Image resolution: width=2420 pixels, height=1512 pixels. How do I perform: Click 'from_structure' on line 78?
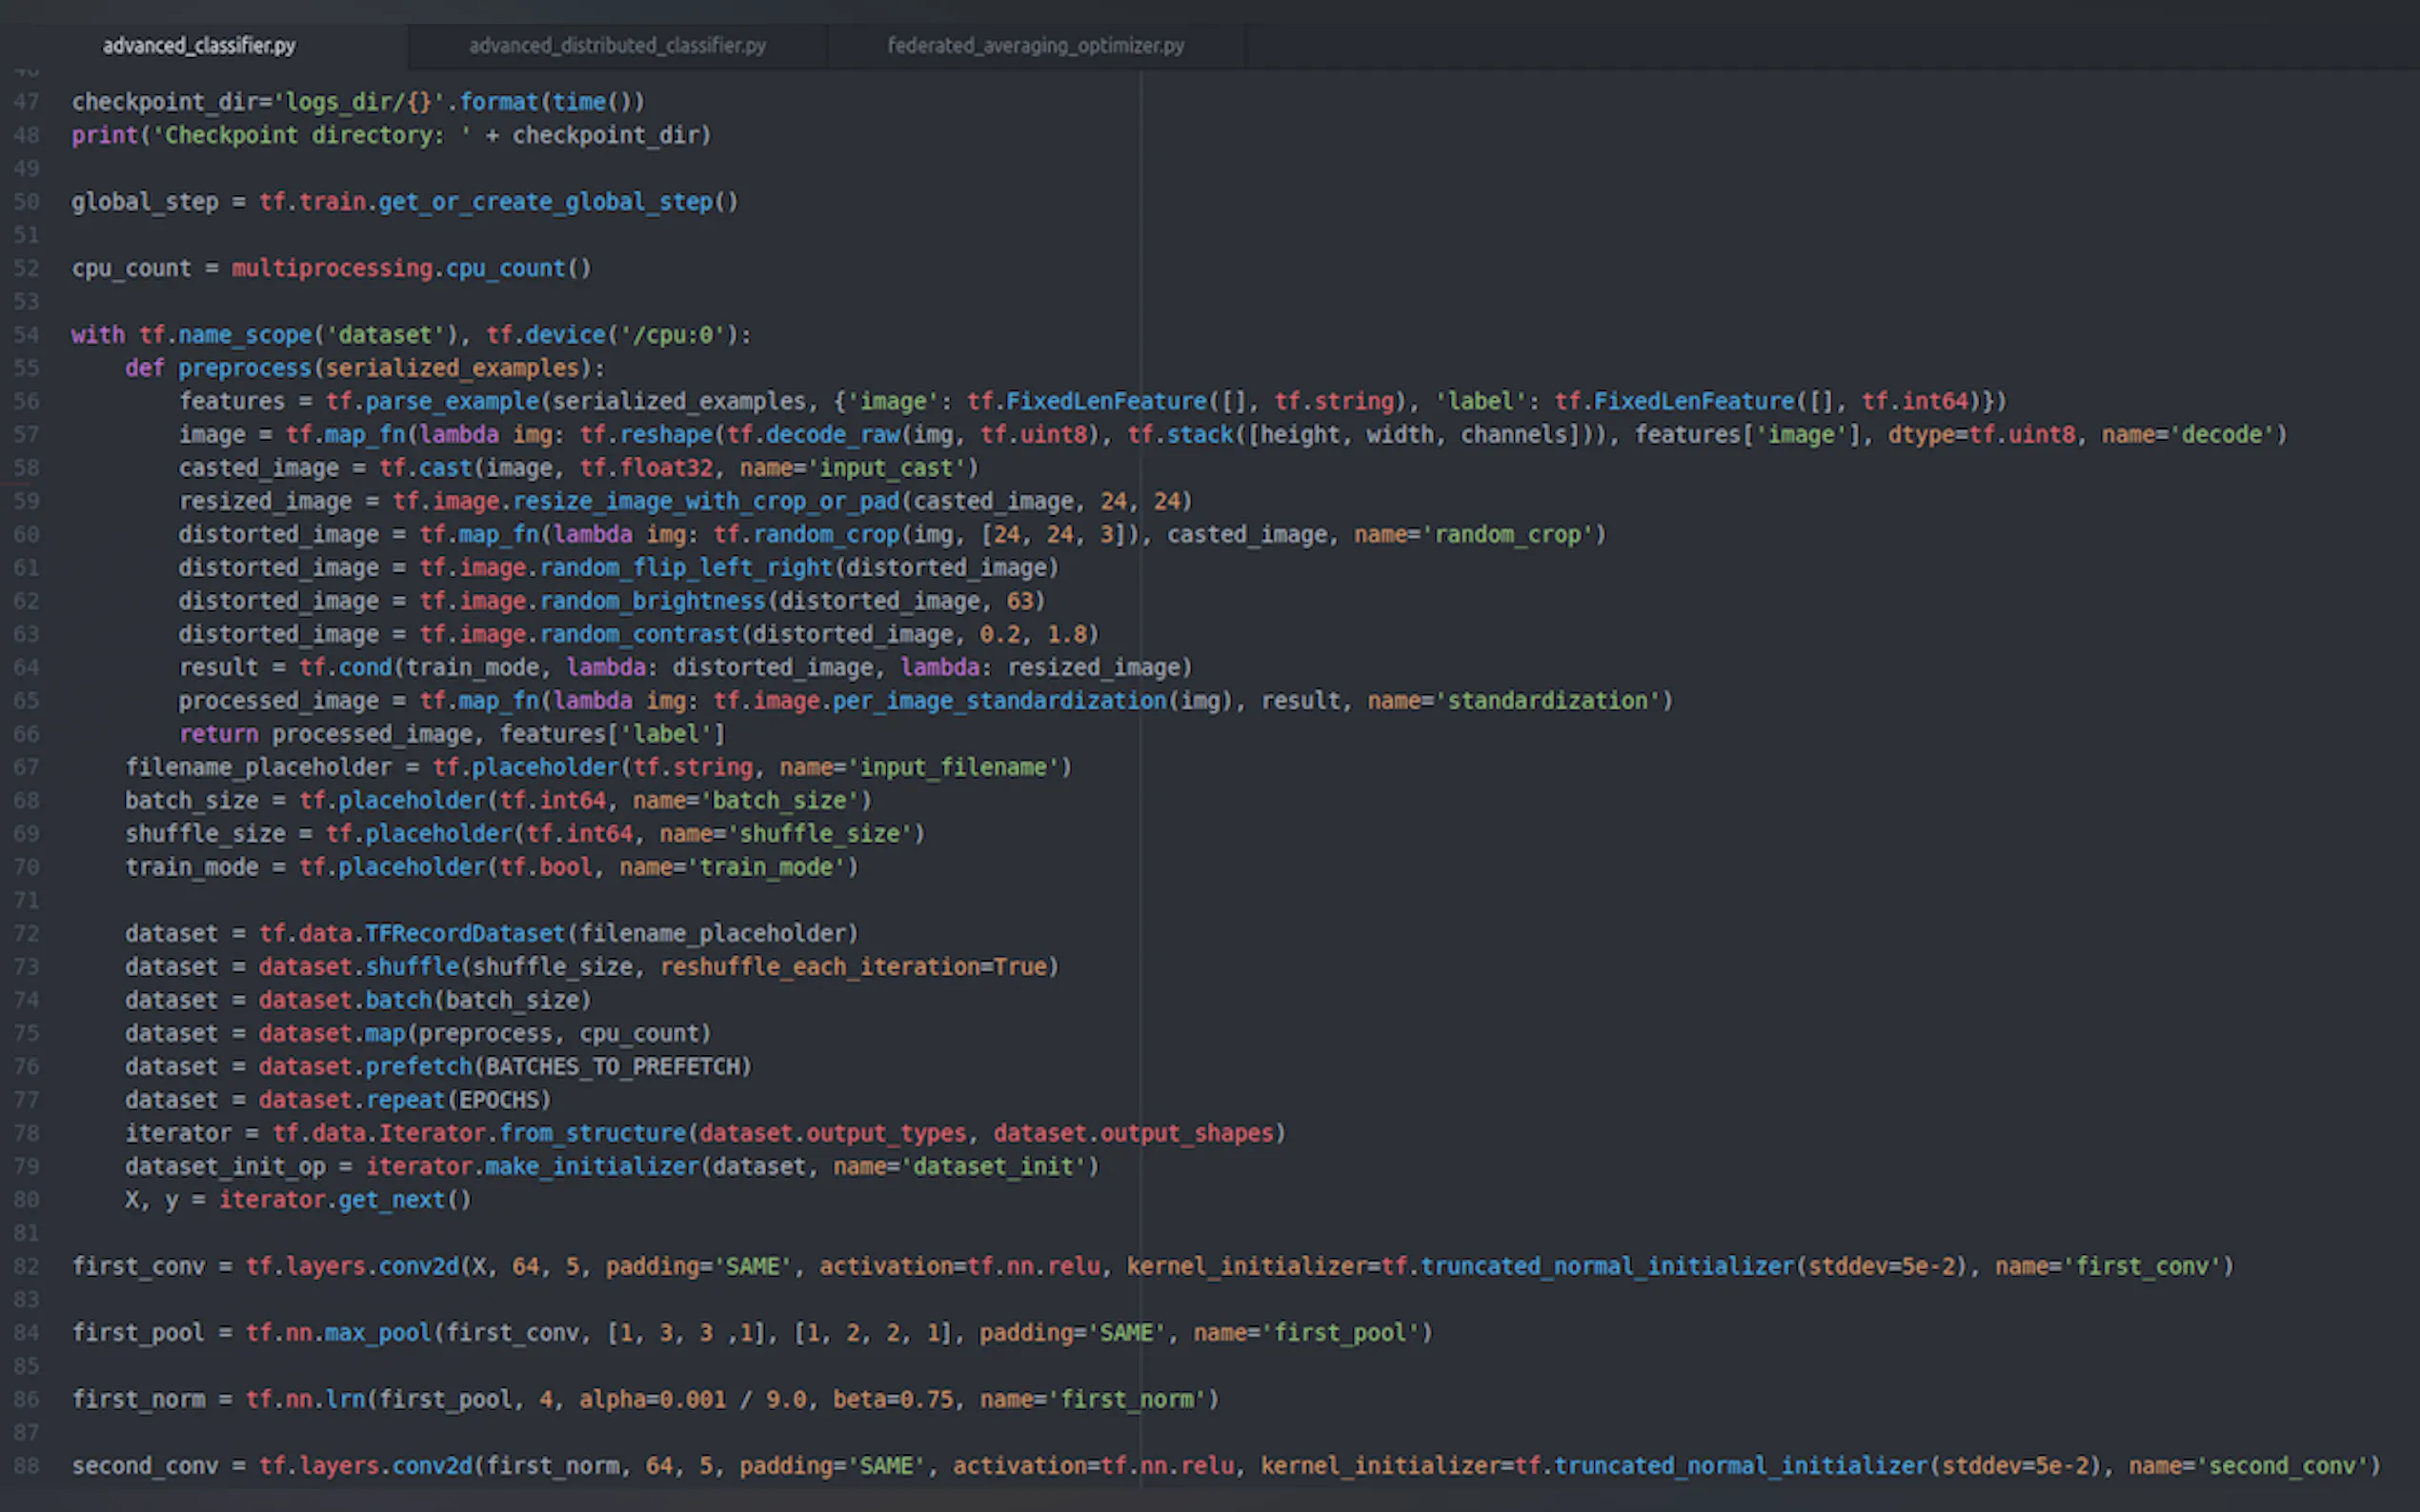pyautogui.click(x=593, y=1133)
